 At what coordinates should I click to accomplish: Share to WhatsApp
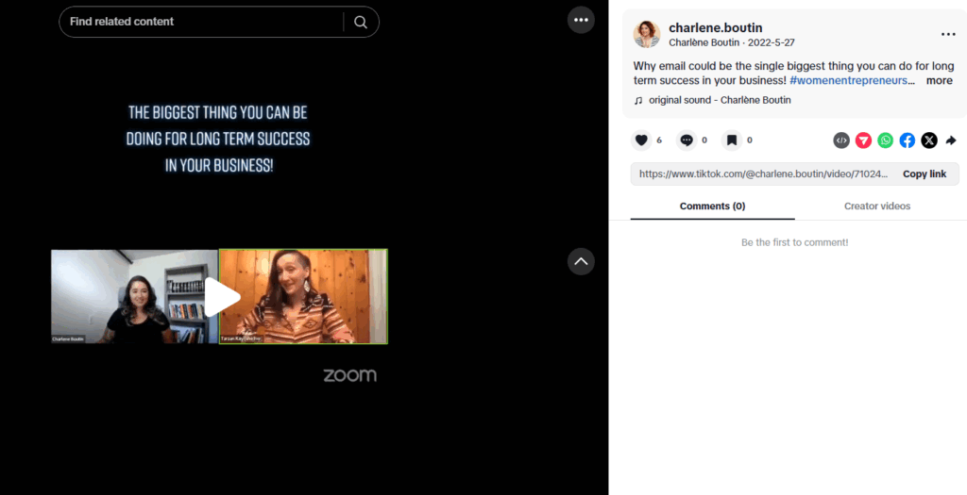(x=886, y=140)
